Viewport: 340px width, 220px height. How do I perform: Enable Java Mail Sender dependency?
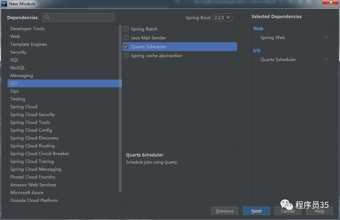[x=126, y=38]
